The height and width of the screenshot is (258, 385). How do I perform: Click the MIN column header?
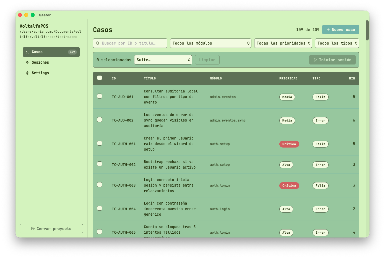[x=352, y=79]
